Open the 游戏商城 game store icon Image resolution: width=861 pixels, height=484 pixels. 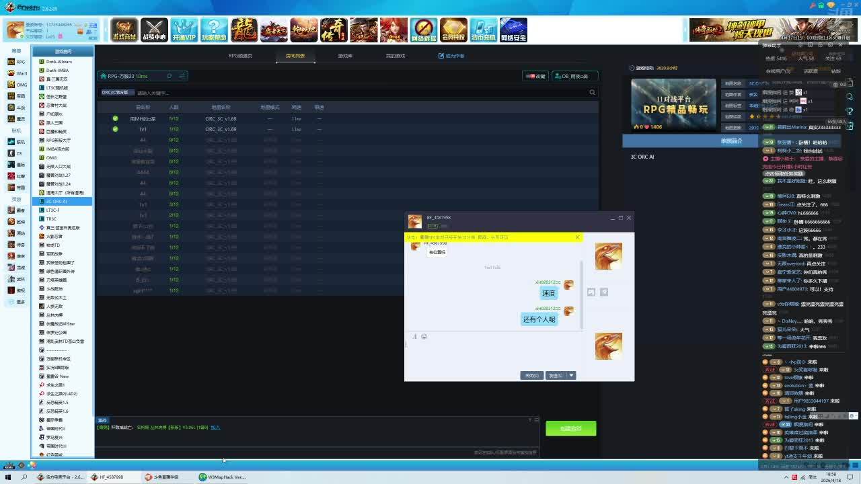click(x=124, y=30)
